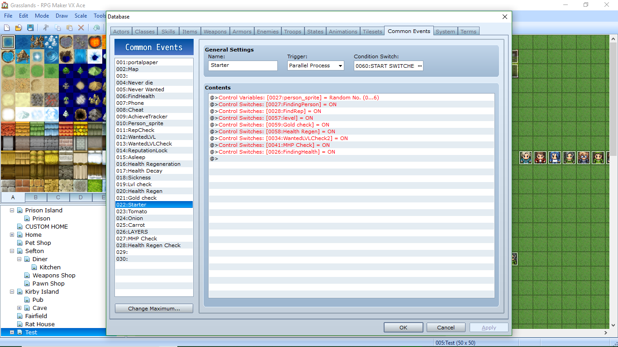Collapse the Sefton map tree node

(12, 251)
